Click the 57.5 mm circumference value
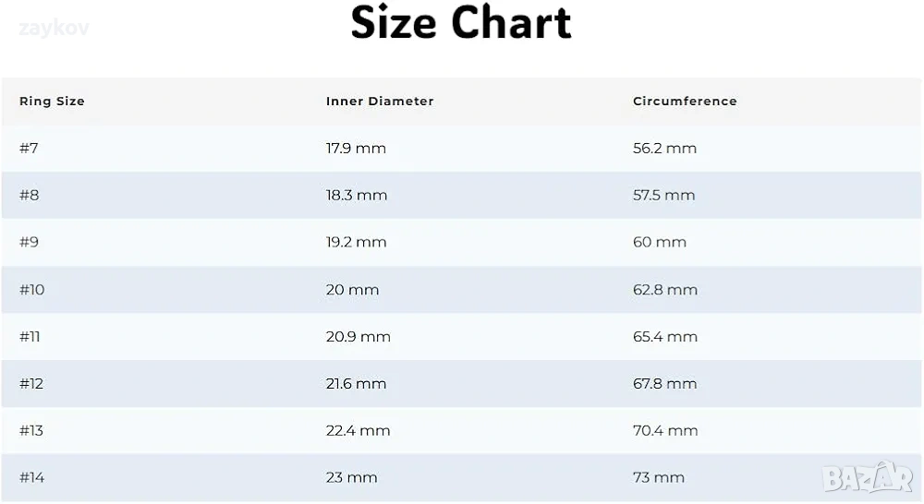The width and height of the screenshot is (924, 504). (663, 196)
